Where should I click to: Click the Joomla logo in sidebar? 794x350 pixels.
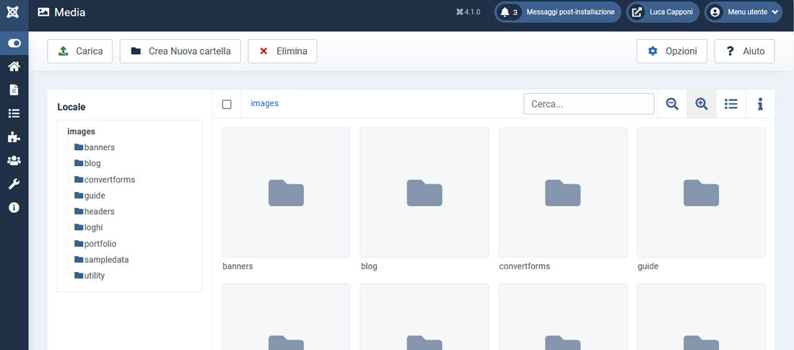[x=14, y=12]
